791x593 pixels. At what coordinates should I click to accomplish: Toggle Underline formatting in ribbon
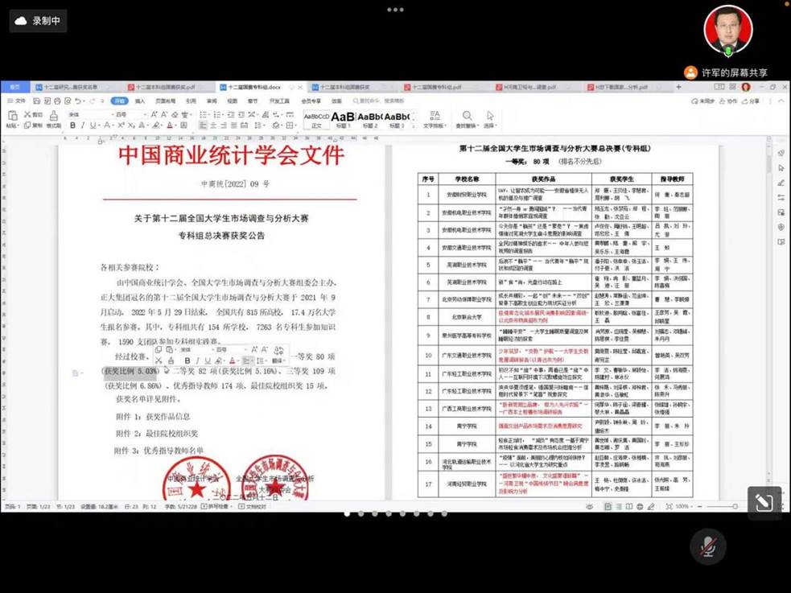[93, 126]
